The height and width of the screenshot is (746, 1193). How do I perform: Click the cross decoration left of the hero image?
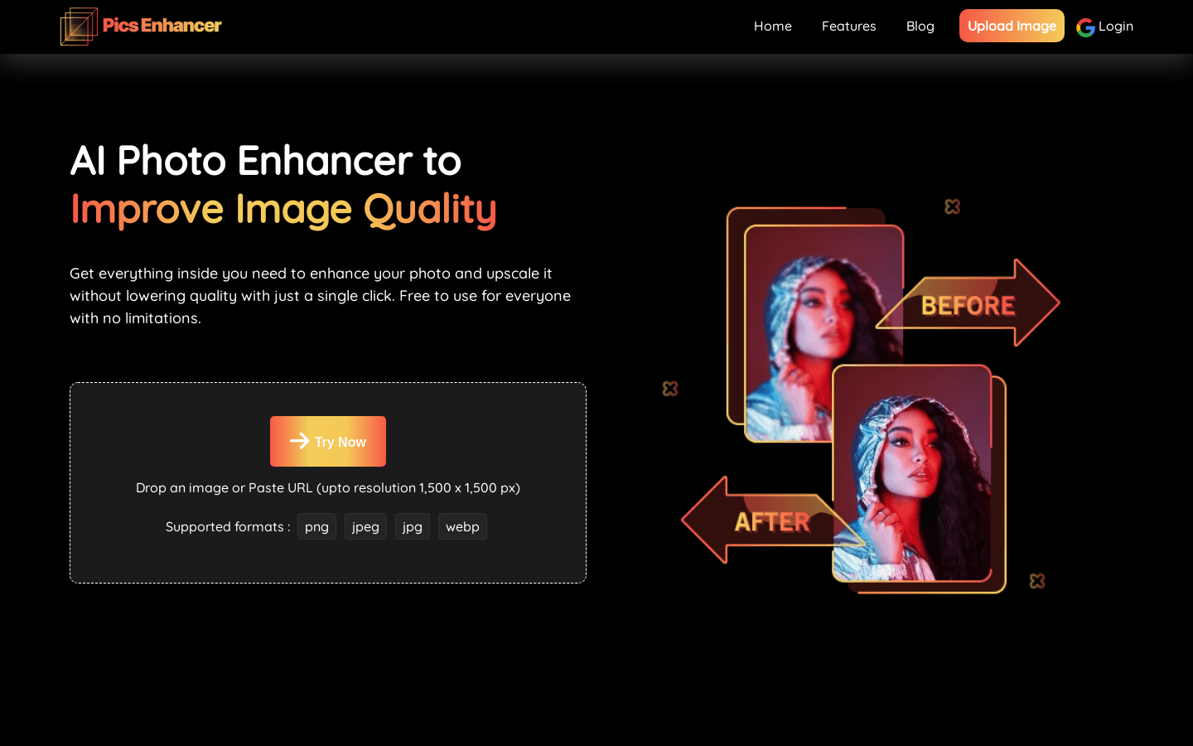670,388
